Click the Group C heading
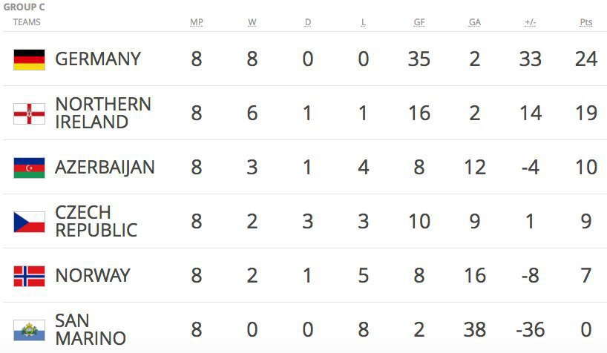Image resolution: width=607 pixels, height=353 pixels. 24,7
